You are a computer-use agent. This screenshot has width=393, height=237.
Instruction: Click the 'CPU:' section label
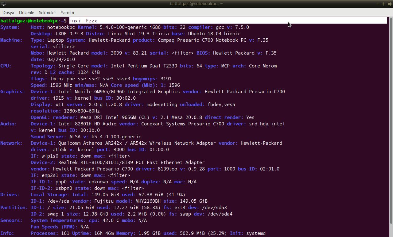[x=6, y=66]
